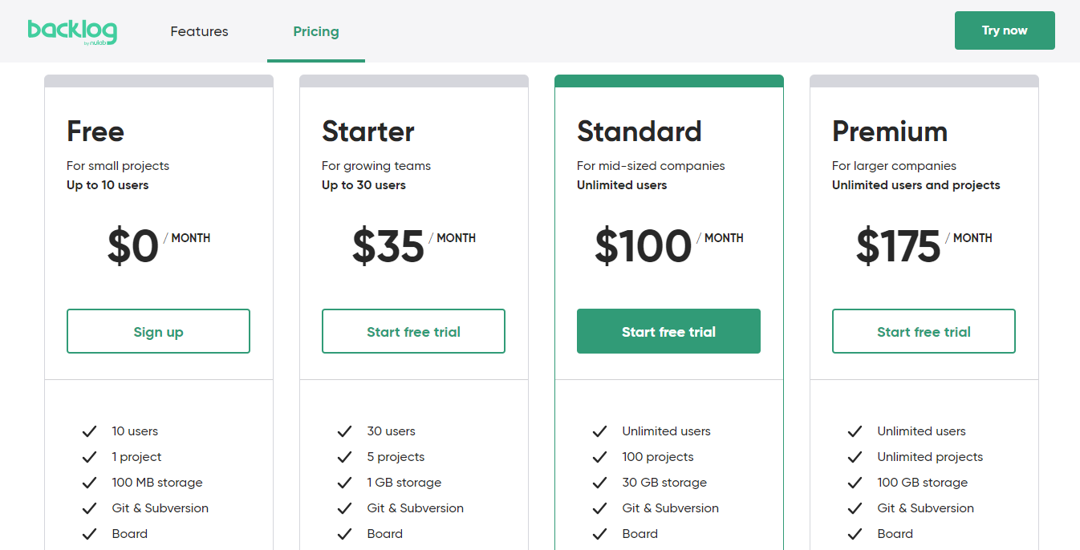Start free trial of Premium plan
The width and height of the screenshot is (1080, 550).
coord(924,331)
